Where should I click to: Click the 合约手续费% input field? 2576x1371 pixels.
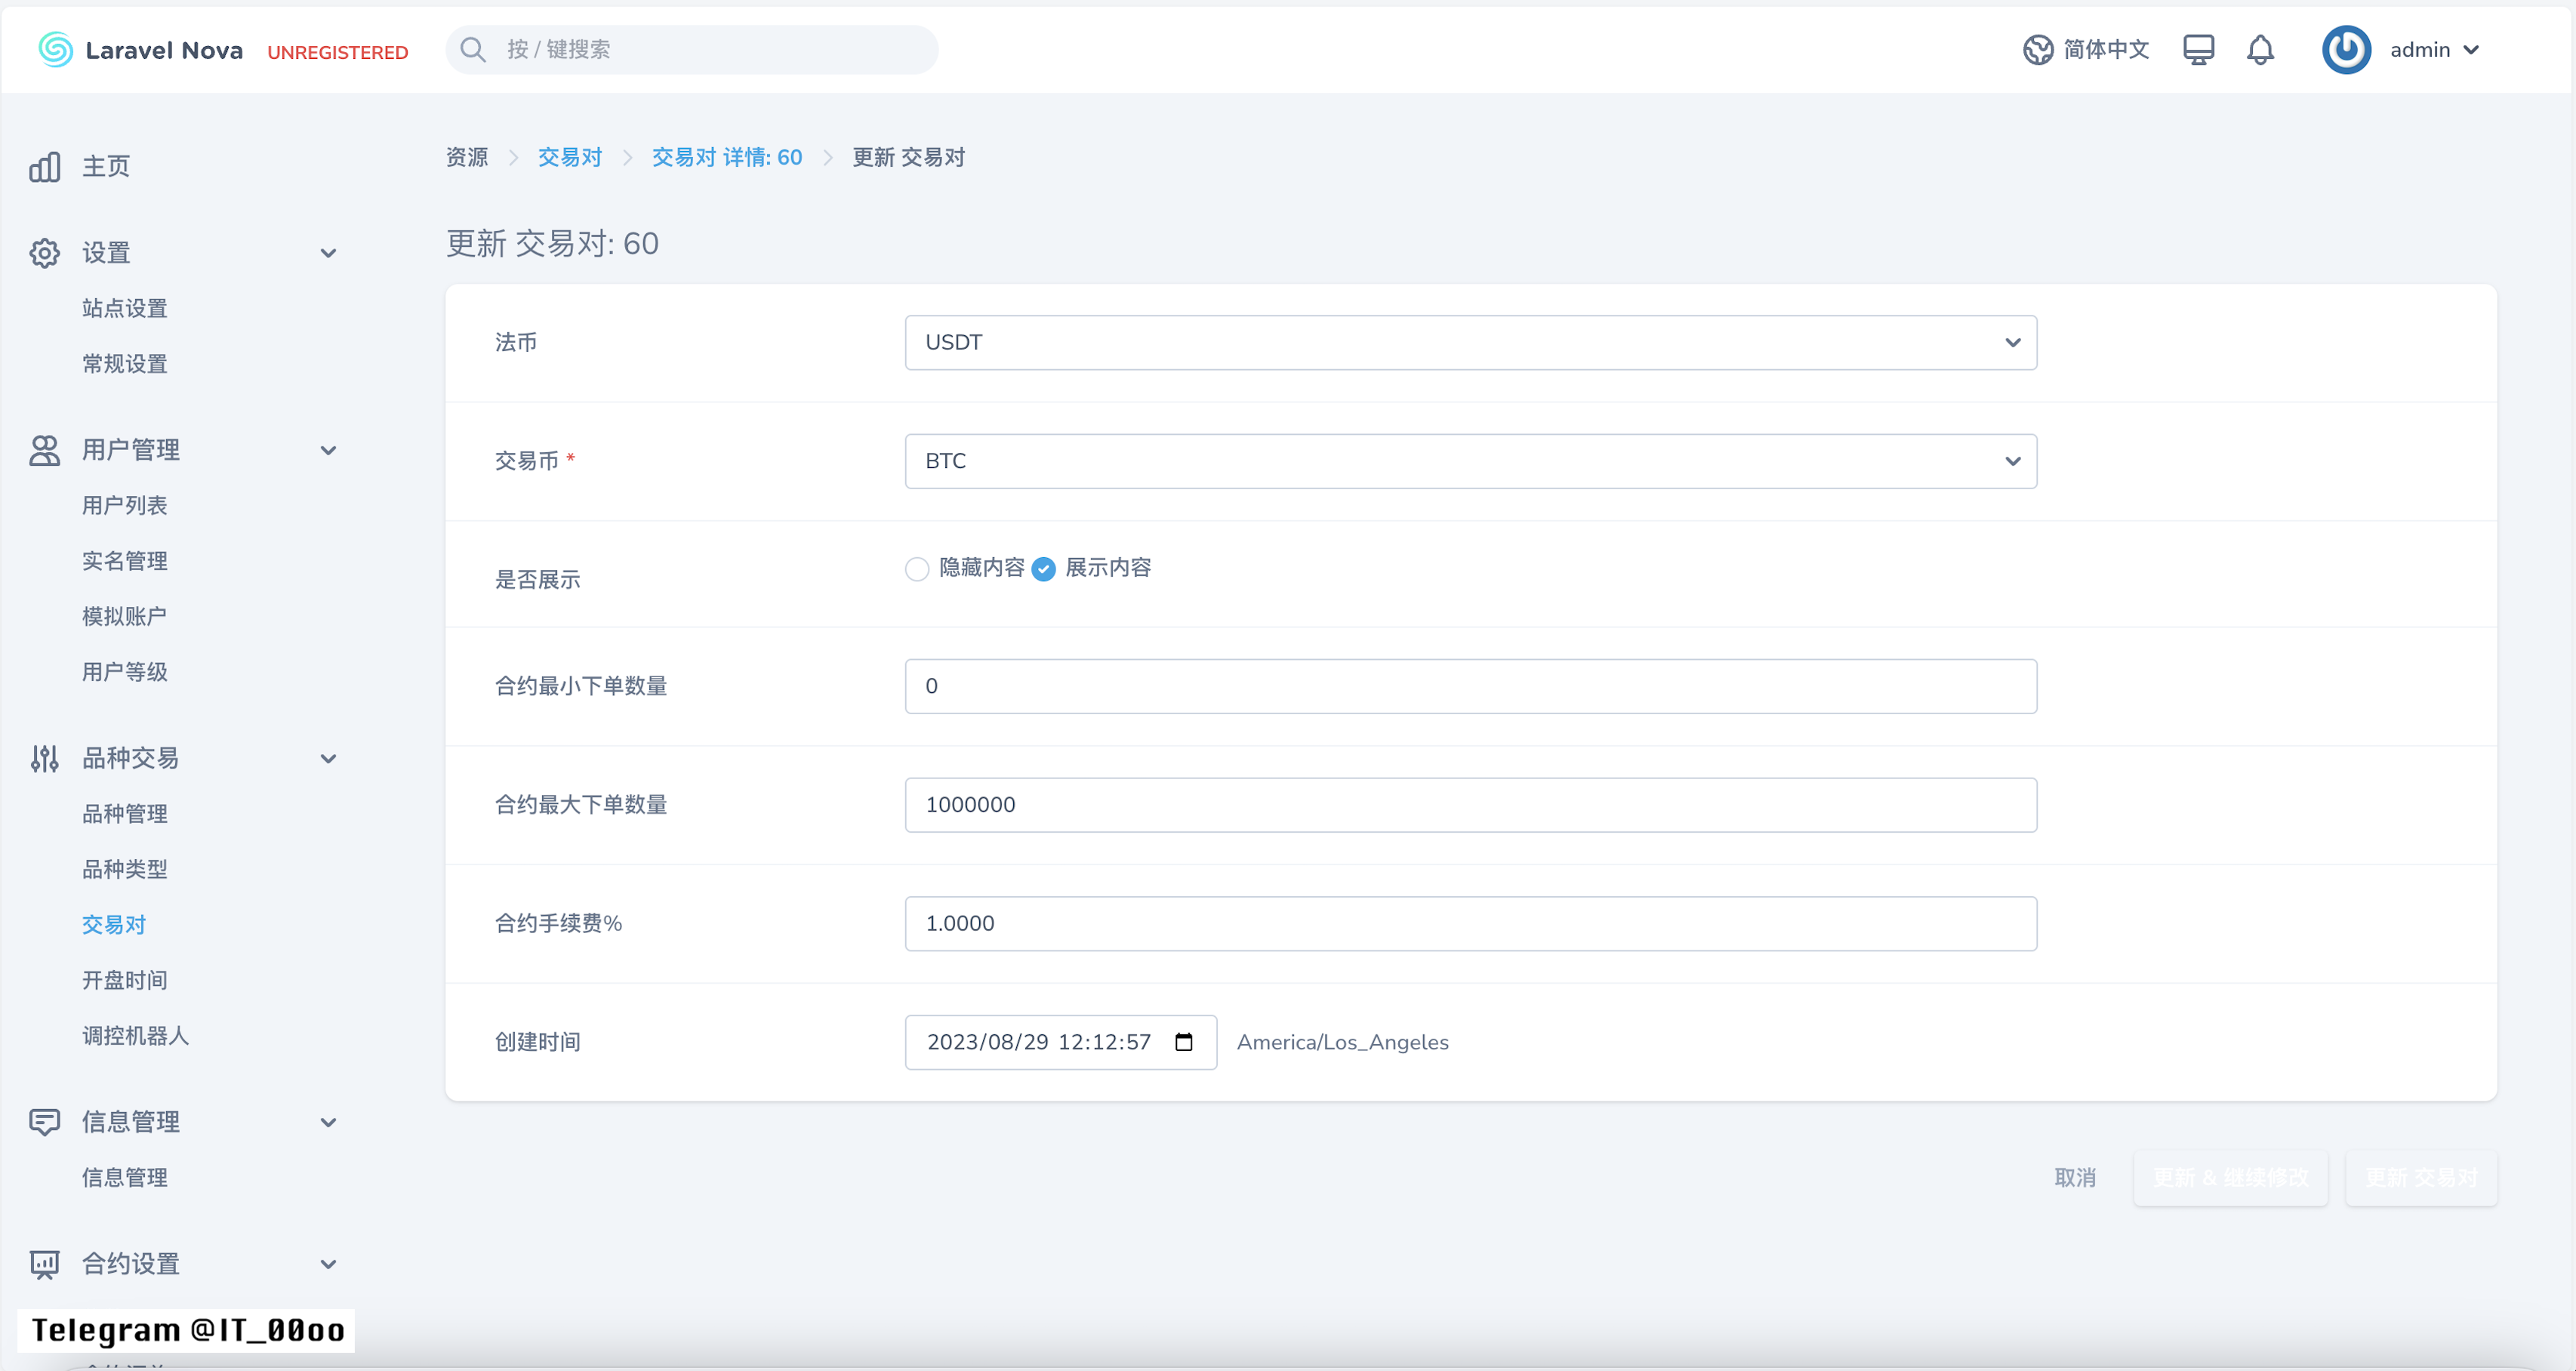click(x=1470, y=923)
